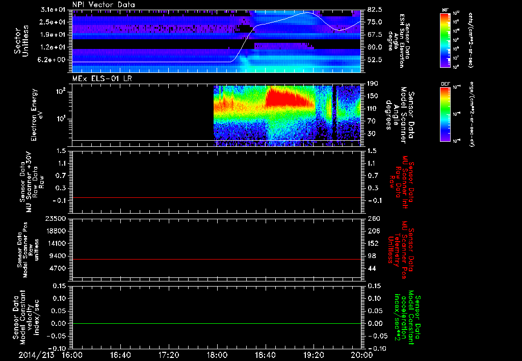
Task: Click the 14100 scanner position tick value
Action: (x=56, y=243)
